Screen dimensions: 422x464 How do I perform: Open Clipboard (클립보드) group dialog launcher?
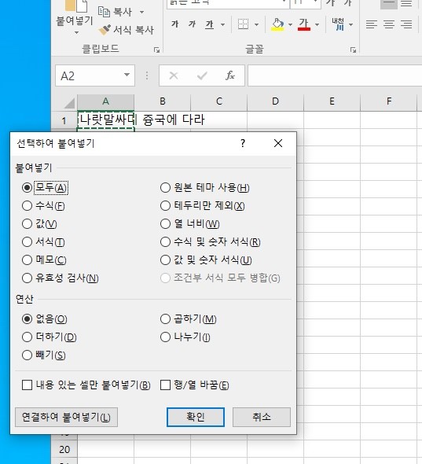(x=156, y=50)
